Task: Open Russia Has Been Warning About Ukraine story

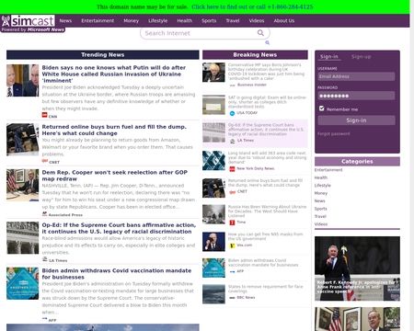Action: click(267, 211)
